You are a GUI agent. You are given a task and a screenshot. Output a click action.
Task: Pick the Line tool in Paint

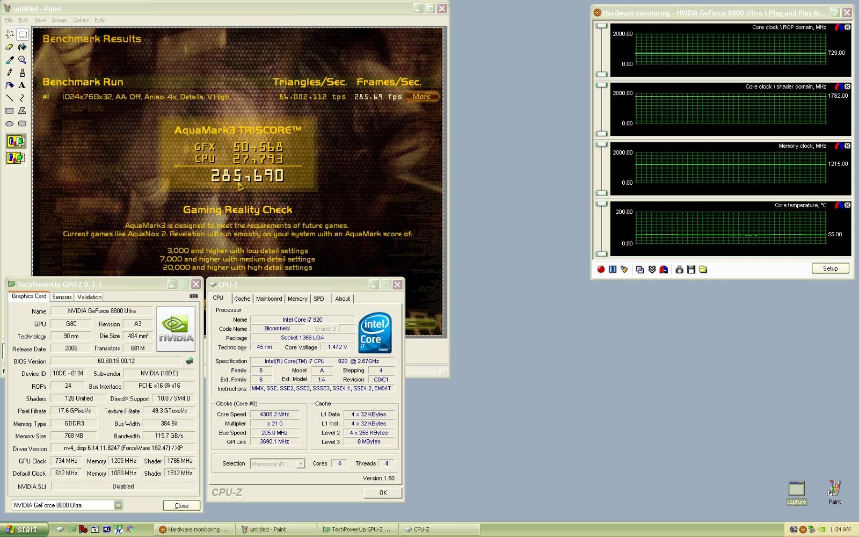(10, 98)
